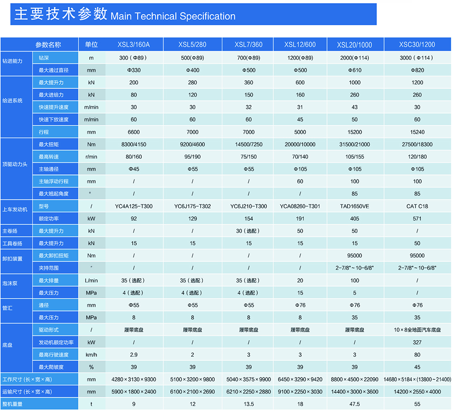Click the '行程' parameter label

click(44, 132)
